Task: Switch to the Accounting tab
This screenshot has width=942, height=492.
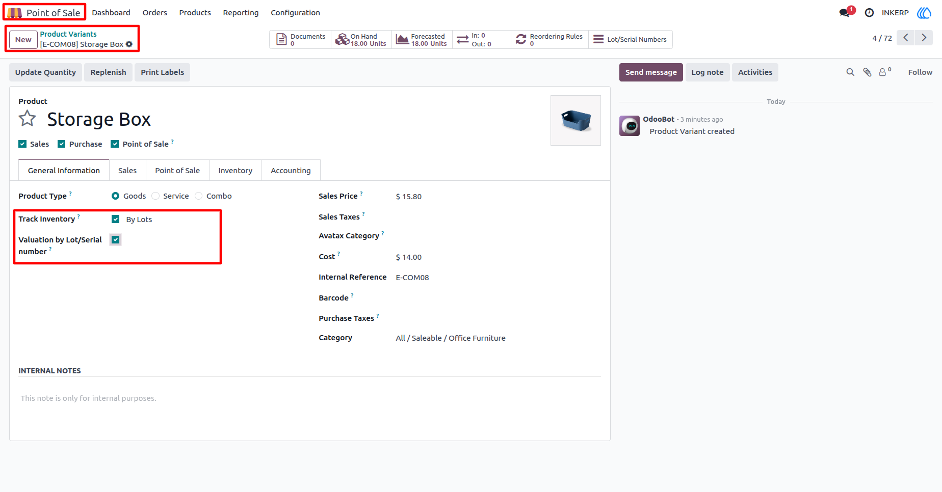Action: [291, 171]
